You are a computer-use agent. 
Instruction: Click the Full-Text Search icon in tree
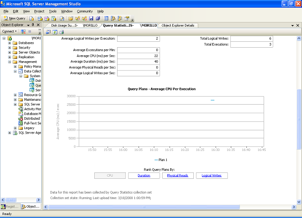click(20, 123)
